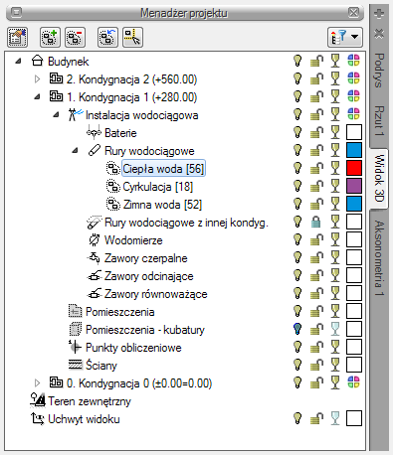
Task: Switch to Podrys tab
Action: point(379,71)
